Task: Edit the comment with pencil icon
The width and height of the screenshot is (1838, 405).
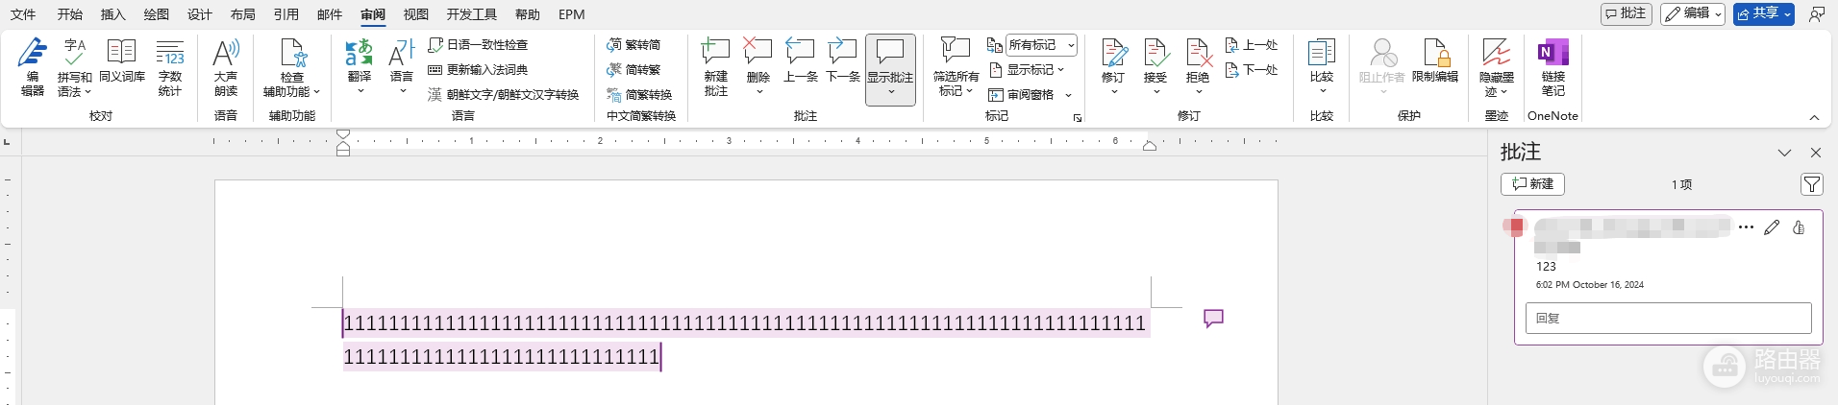Action: tap(1772, 227)
